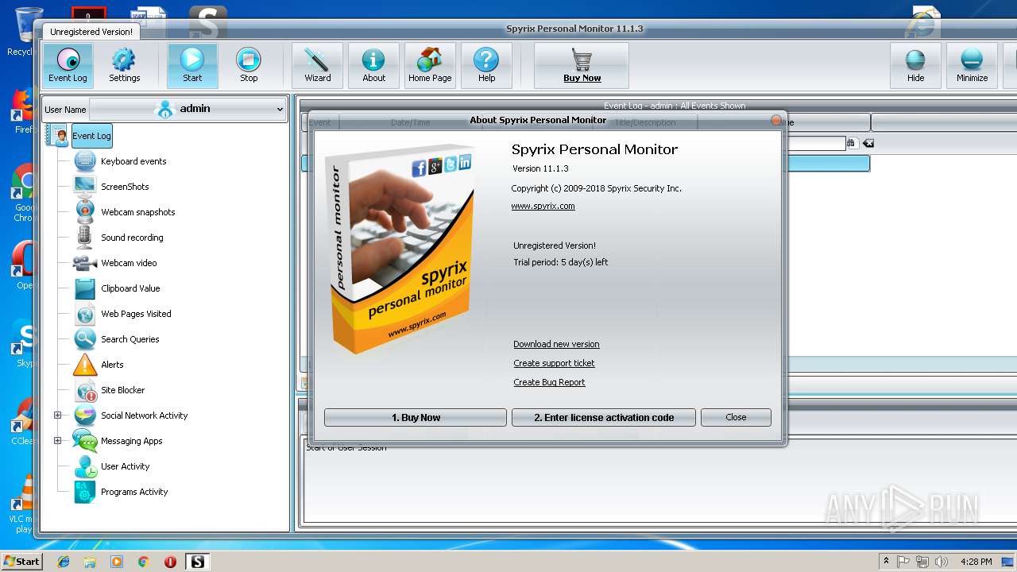The width and height of the screenshot is (1017, 572).
Task: Click the clear search icon next to binoculars
Action: tap(868, 143)
